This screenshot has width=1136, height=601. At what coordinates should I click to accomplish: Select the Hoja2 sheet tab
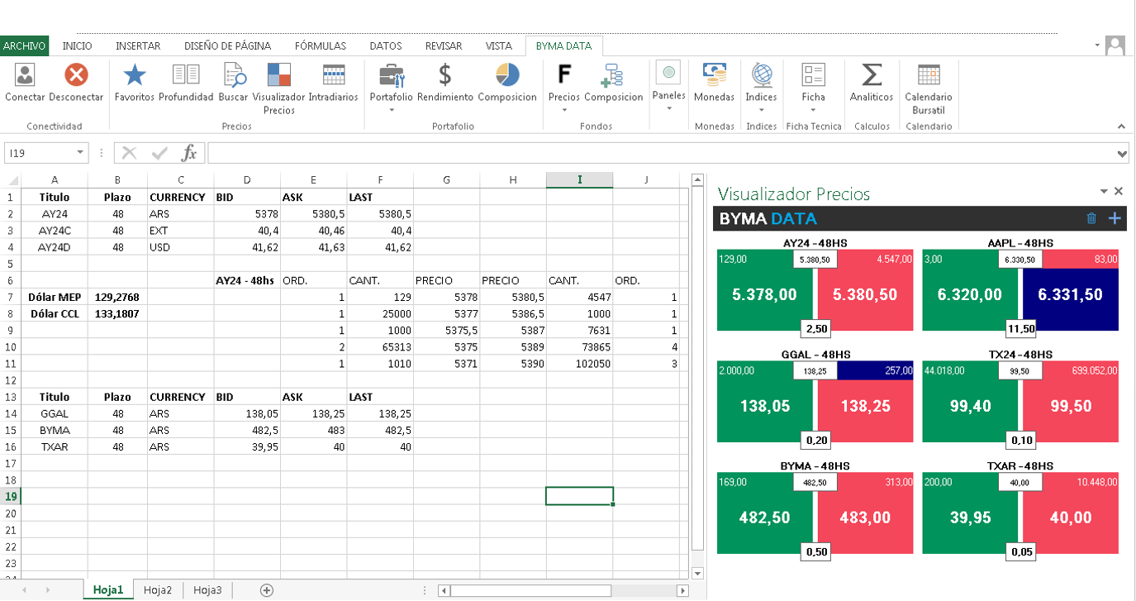158,589
